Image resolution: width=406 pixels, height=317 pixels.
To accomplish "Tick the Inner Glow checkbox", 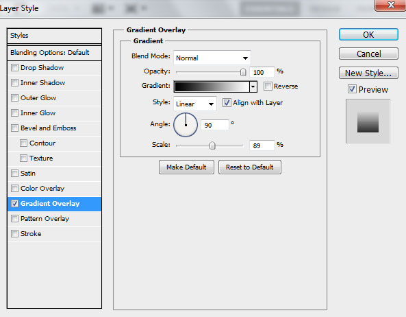I will pos(15,113).
